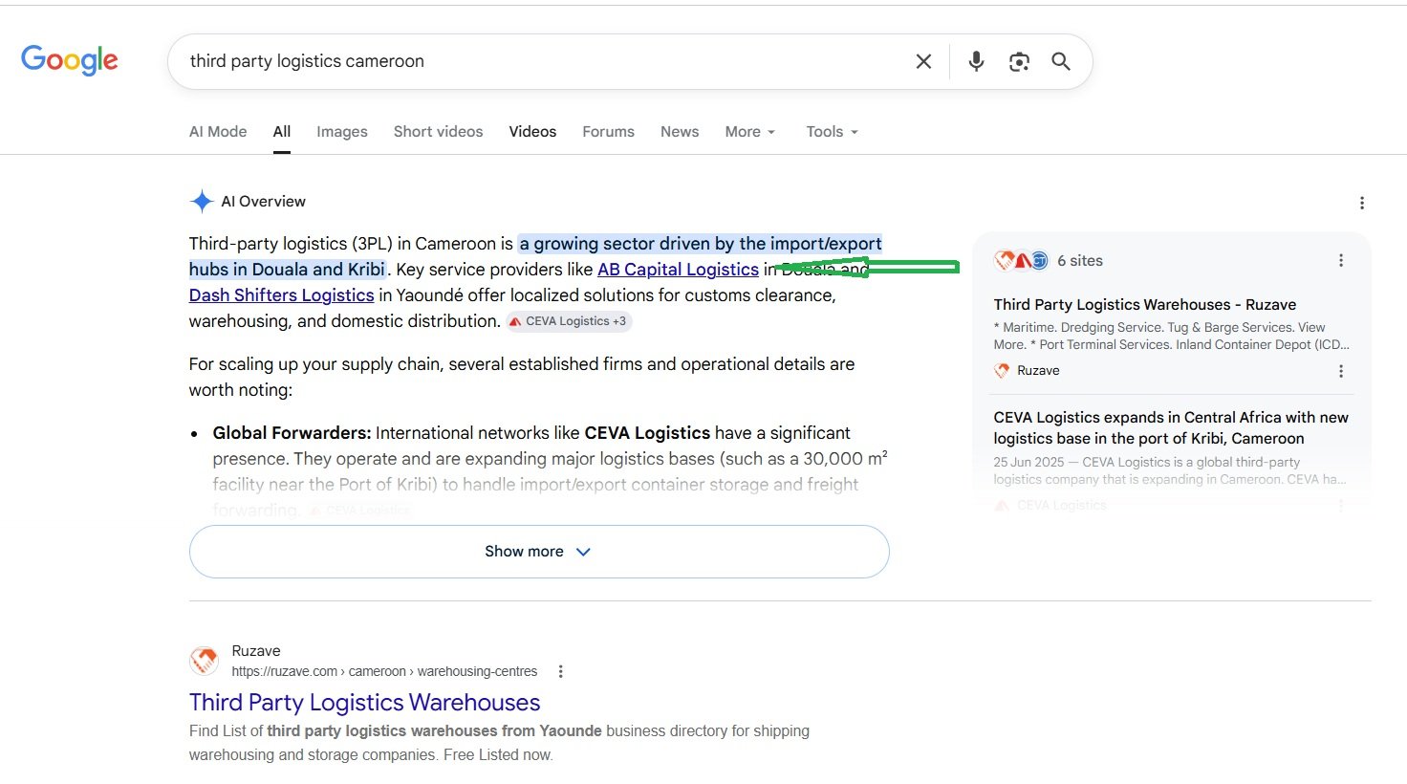Screen dimensions: 1407x784
Task: Click the Ruzave favicon in sources card
Action: (x=1002, y=371)
